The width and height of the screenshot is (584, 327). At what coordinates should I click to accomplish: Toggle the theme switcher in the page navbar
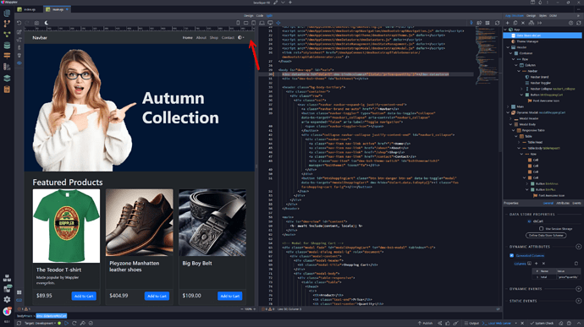pyautogui.click(x=241, y=37)
